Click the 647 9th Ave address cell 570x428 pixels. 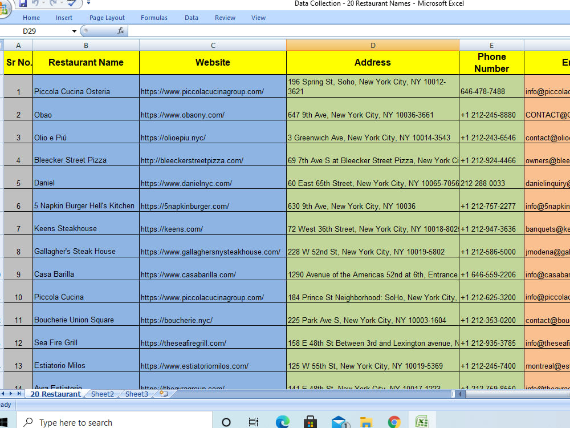373,109
